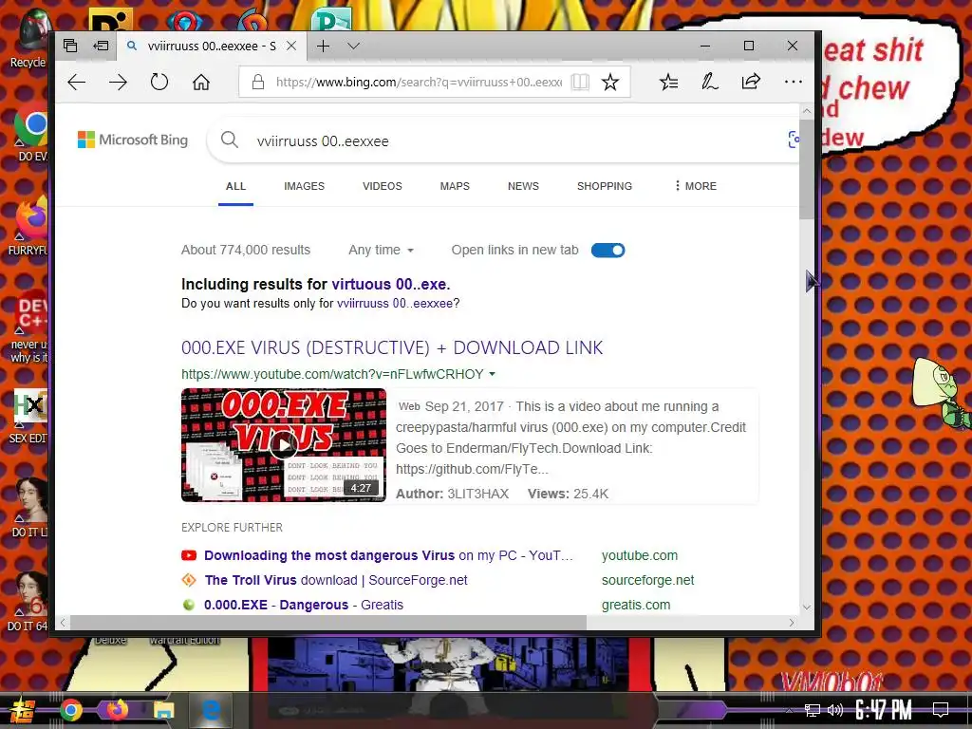The width and height of the screenshot is (972, 729).
Task: Set these tabs aside icon in Edge
Action: click(101, 46)
